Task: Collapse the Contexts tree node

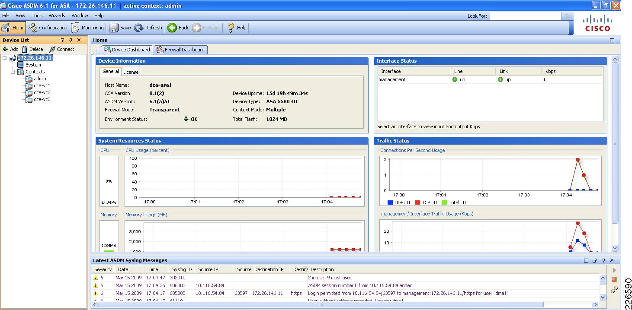Action: [13, 72]
